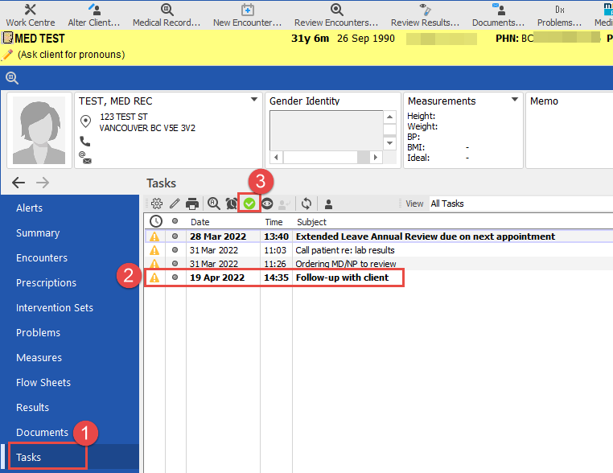Click the Subject column header

(x=312, y=221)
